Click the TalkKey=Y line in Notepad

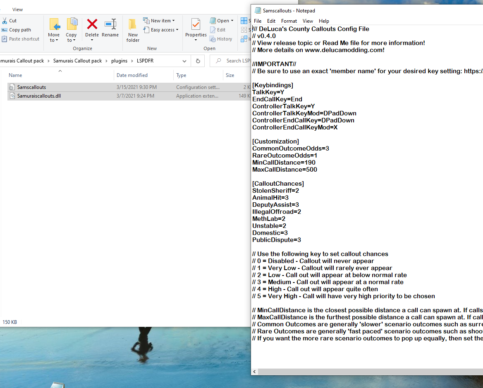(x=268, y=92)
